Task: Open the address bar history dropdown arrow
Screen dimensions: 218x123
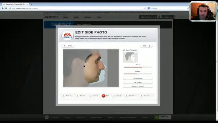Action: tap(143, 8)
